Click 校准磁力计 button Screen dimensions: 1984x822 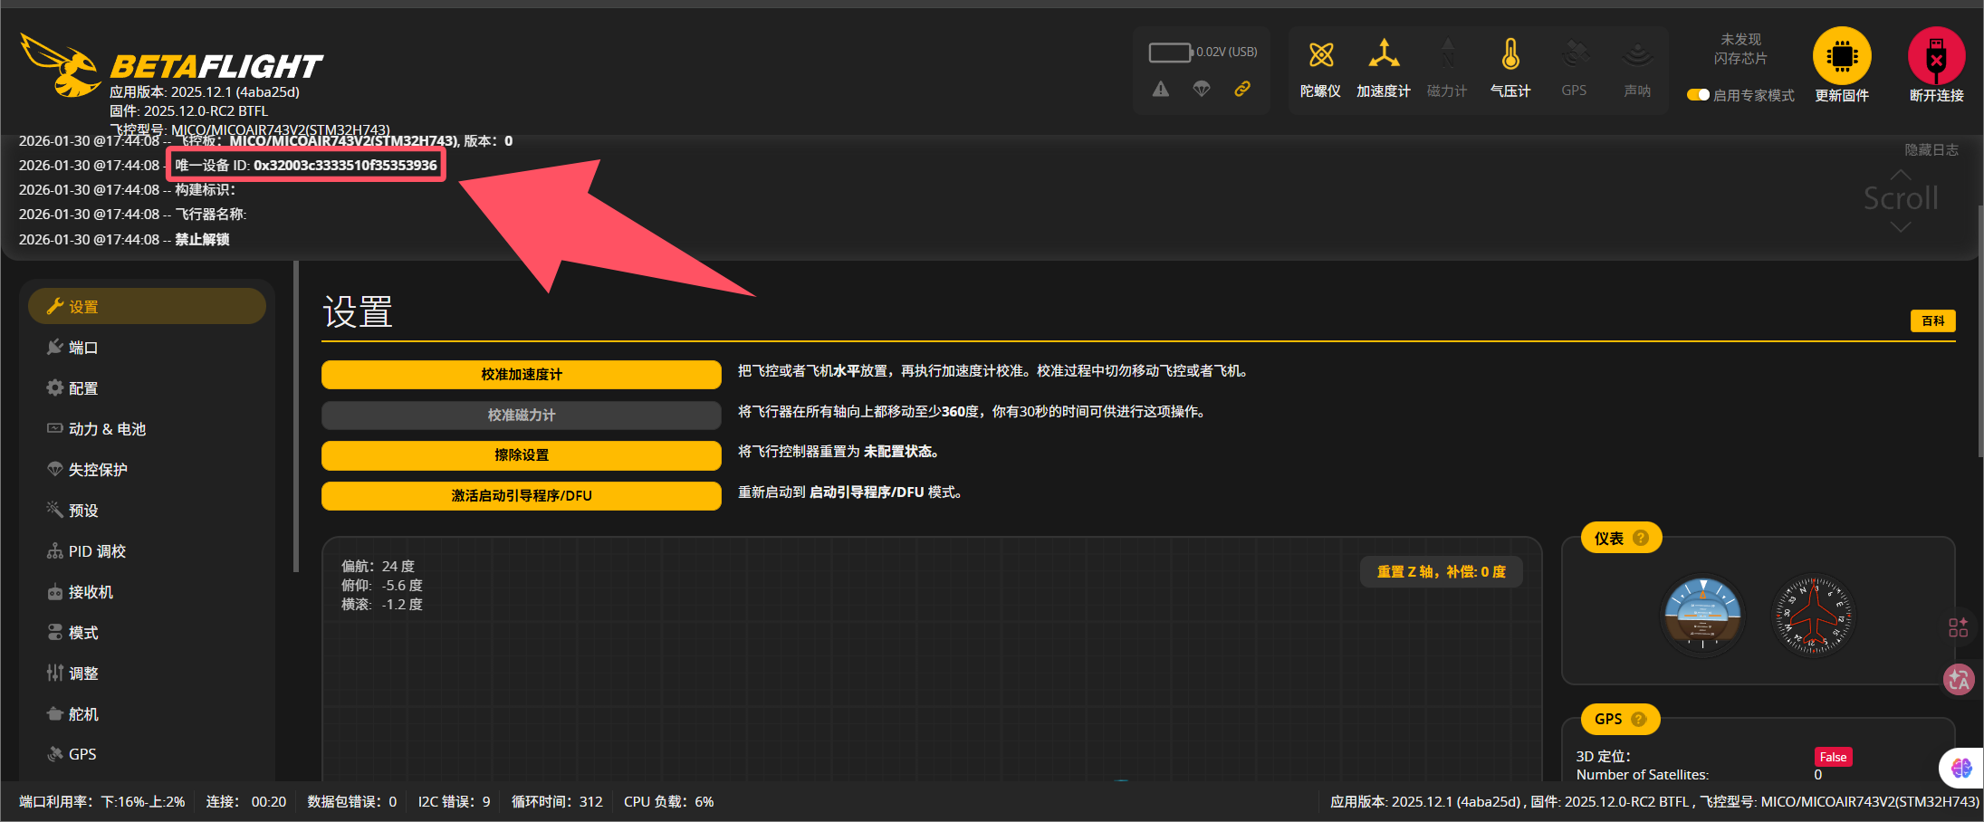522,416
